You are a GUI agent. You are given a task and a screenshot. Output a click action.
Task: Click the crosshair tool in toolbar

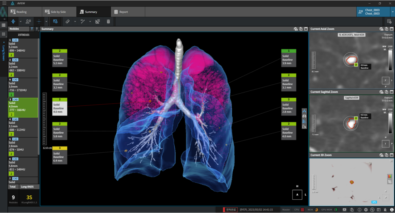pos(39,21)
